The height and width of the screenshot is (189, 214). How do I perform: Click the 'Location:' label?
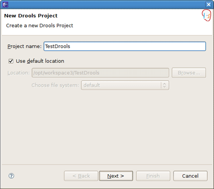(x=19, y=73)
